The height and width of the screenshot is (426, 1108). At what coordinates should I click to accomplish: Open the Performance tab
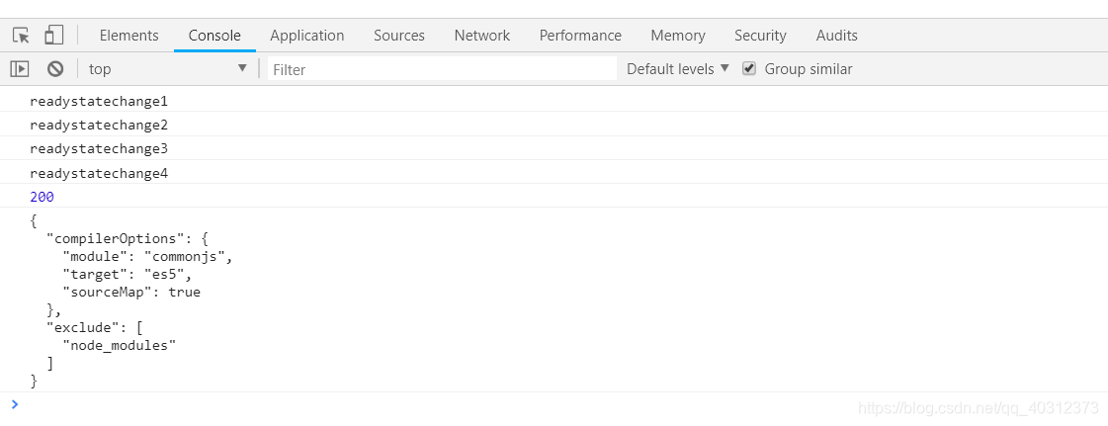[x=580, y=36]
